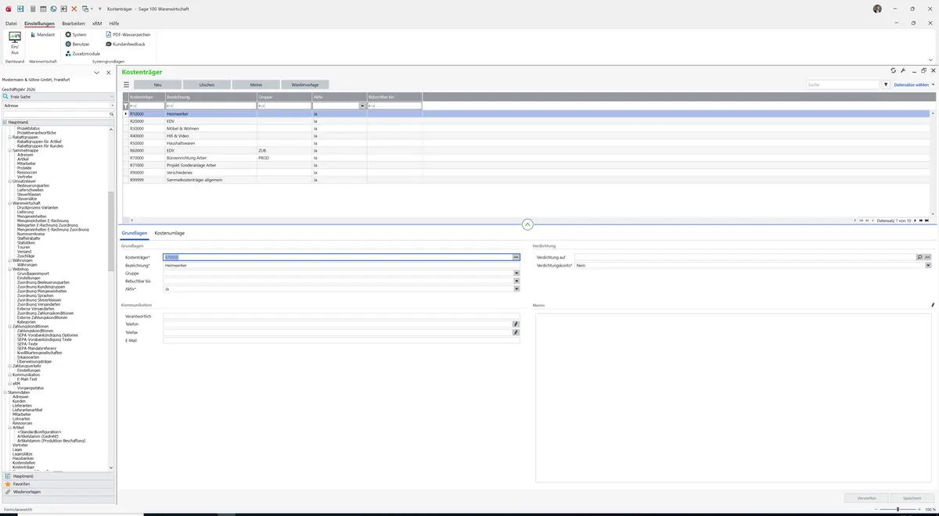Image resolution: width=939 pixels, height=516 pixels.
Task: Click the phone icon in quick access toolbar
Action: tap(53, 9)
